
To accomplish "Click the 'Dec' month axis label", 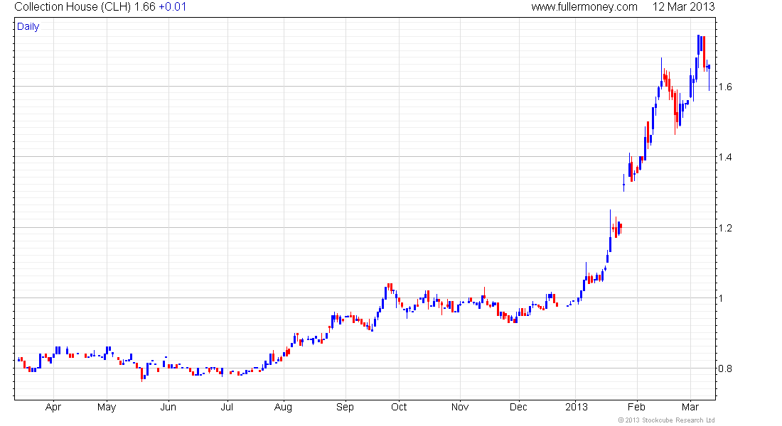I will tap(519, 407).
